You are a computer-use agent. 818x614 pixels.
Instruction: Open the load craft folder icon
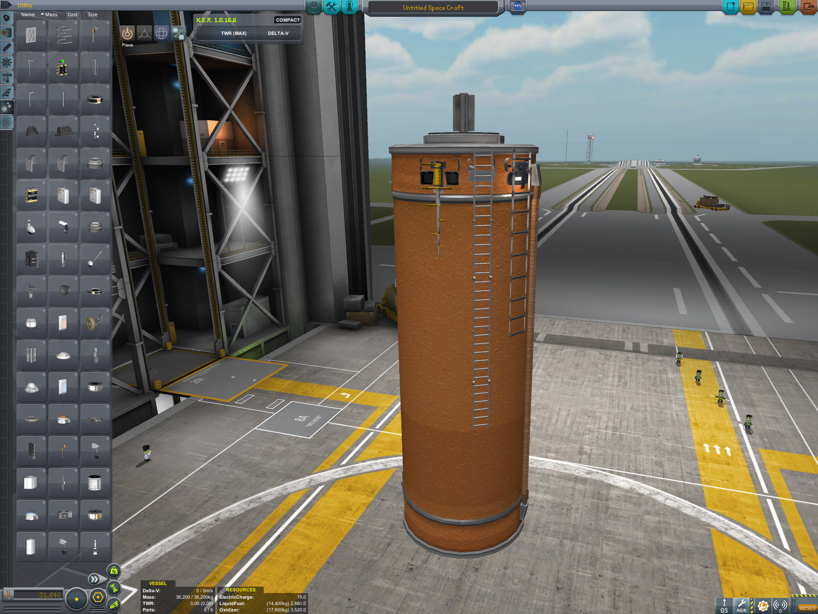tap(749, 7)
